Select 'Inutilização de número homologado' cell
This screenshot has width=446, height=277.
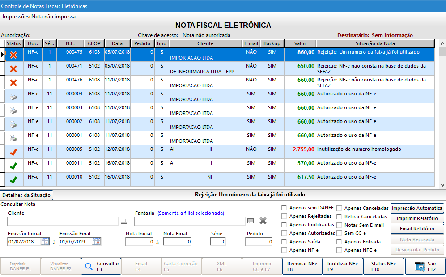pos(375,152)
